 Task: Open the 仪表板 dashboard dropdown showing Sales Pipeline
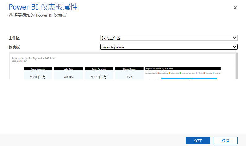[169, 47]
